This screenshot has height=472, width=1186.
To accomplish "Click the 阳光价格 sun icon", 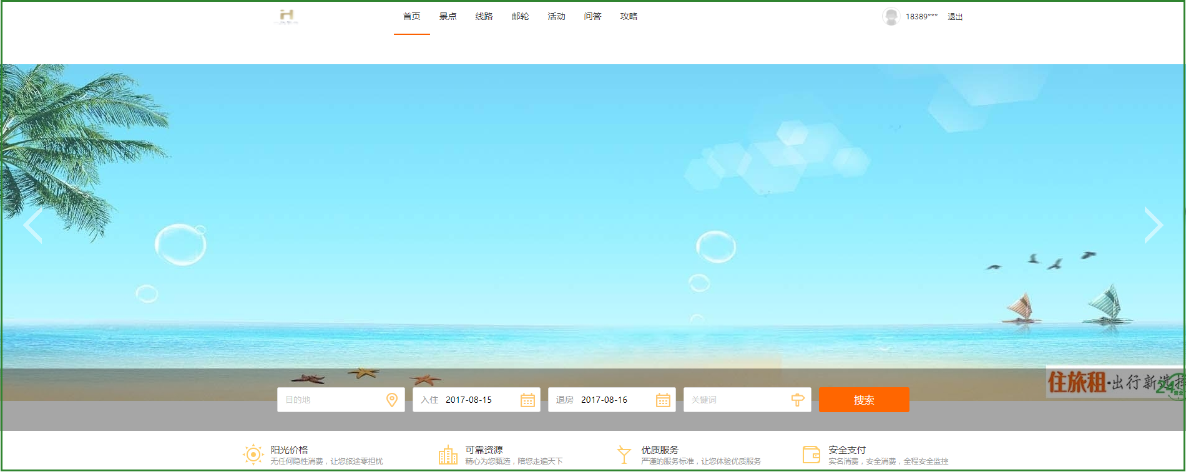I will pyautogui.click(x=253, y=455).
